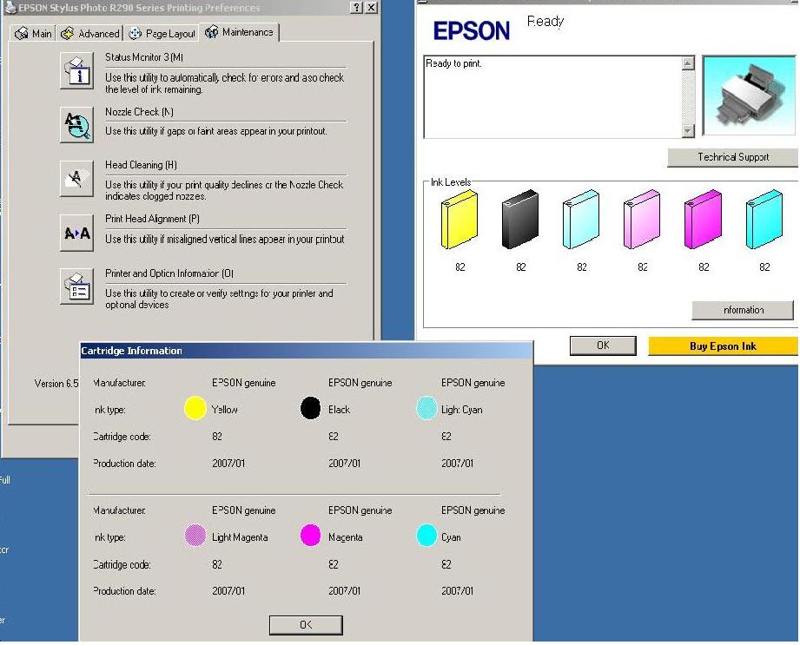Click the Black ink type color circle
Image resolution: width=800 pixels, height=645 pixels.
coord(310,408)
